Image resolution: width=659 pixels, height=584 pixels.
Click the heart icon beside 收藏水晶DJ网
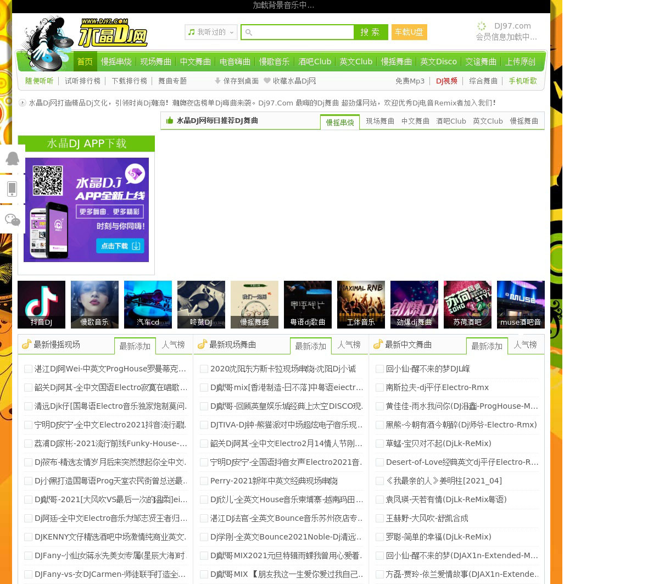[267, 81]
